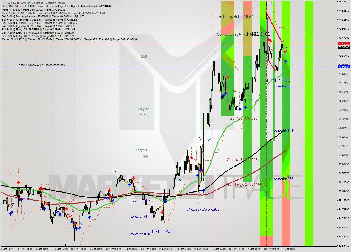Click the 62.89410 price axis label

coord(344,245)
